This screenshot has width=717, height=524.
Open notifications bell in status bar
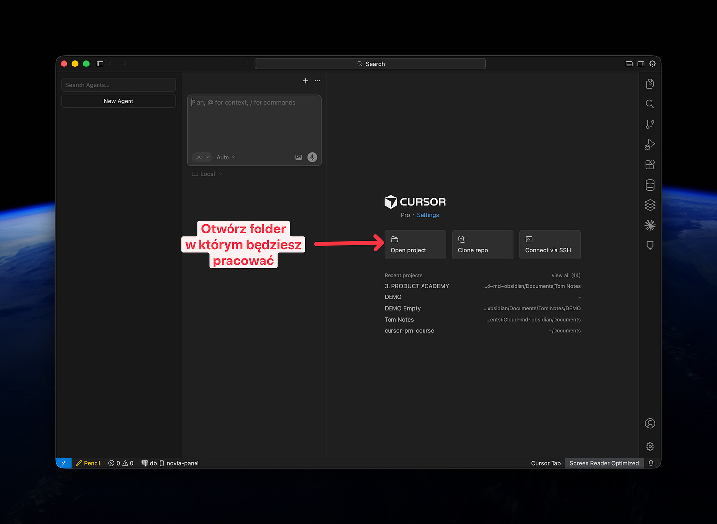[651, 463]
